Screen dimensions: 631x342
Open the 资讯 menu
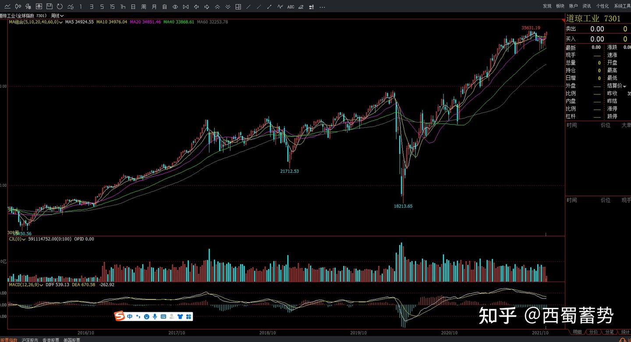586,6
